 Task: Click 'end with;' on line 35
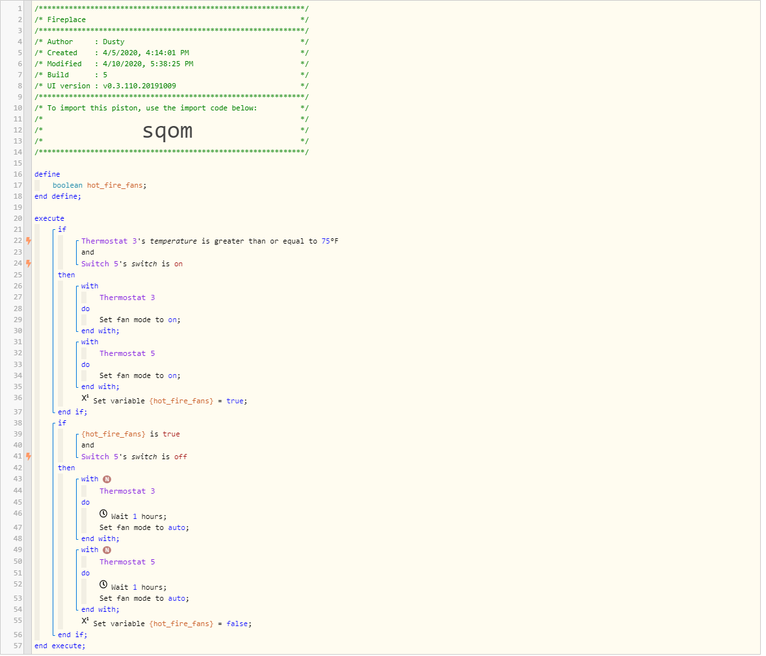pos(100,387)
